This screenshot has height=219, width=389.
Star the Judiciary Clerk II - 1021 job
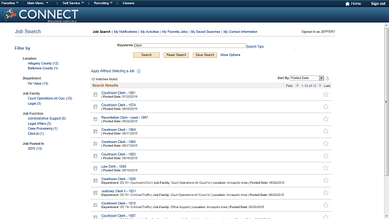click(326, 193)
